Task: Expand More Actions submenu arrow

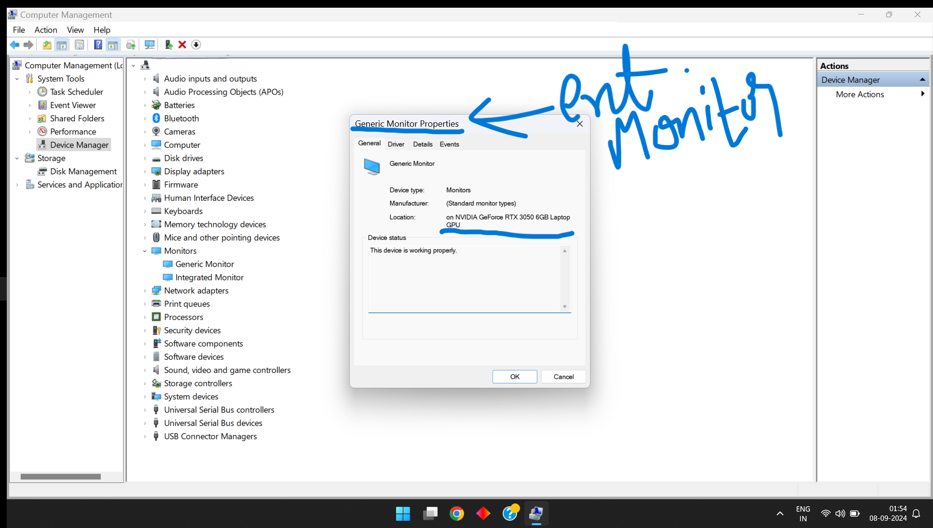Action: tap(923, 94)
